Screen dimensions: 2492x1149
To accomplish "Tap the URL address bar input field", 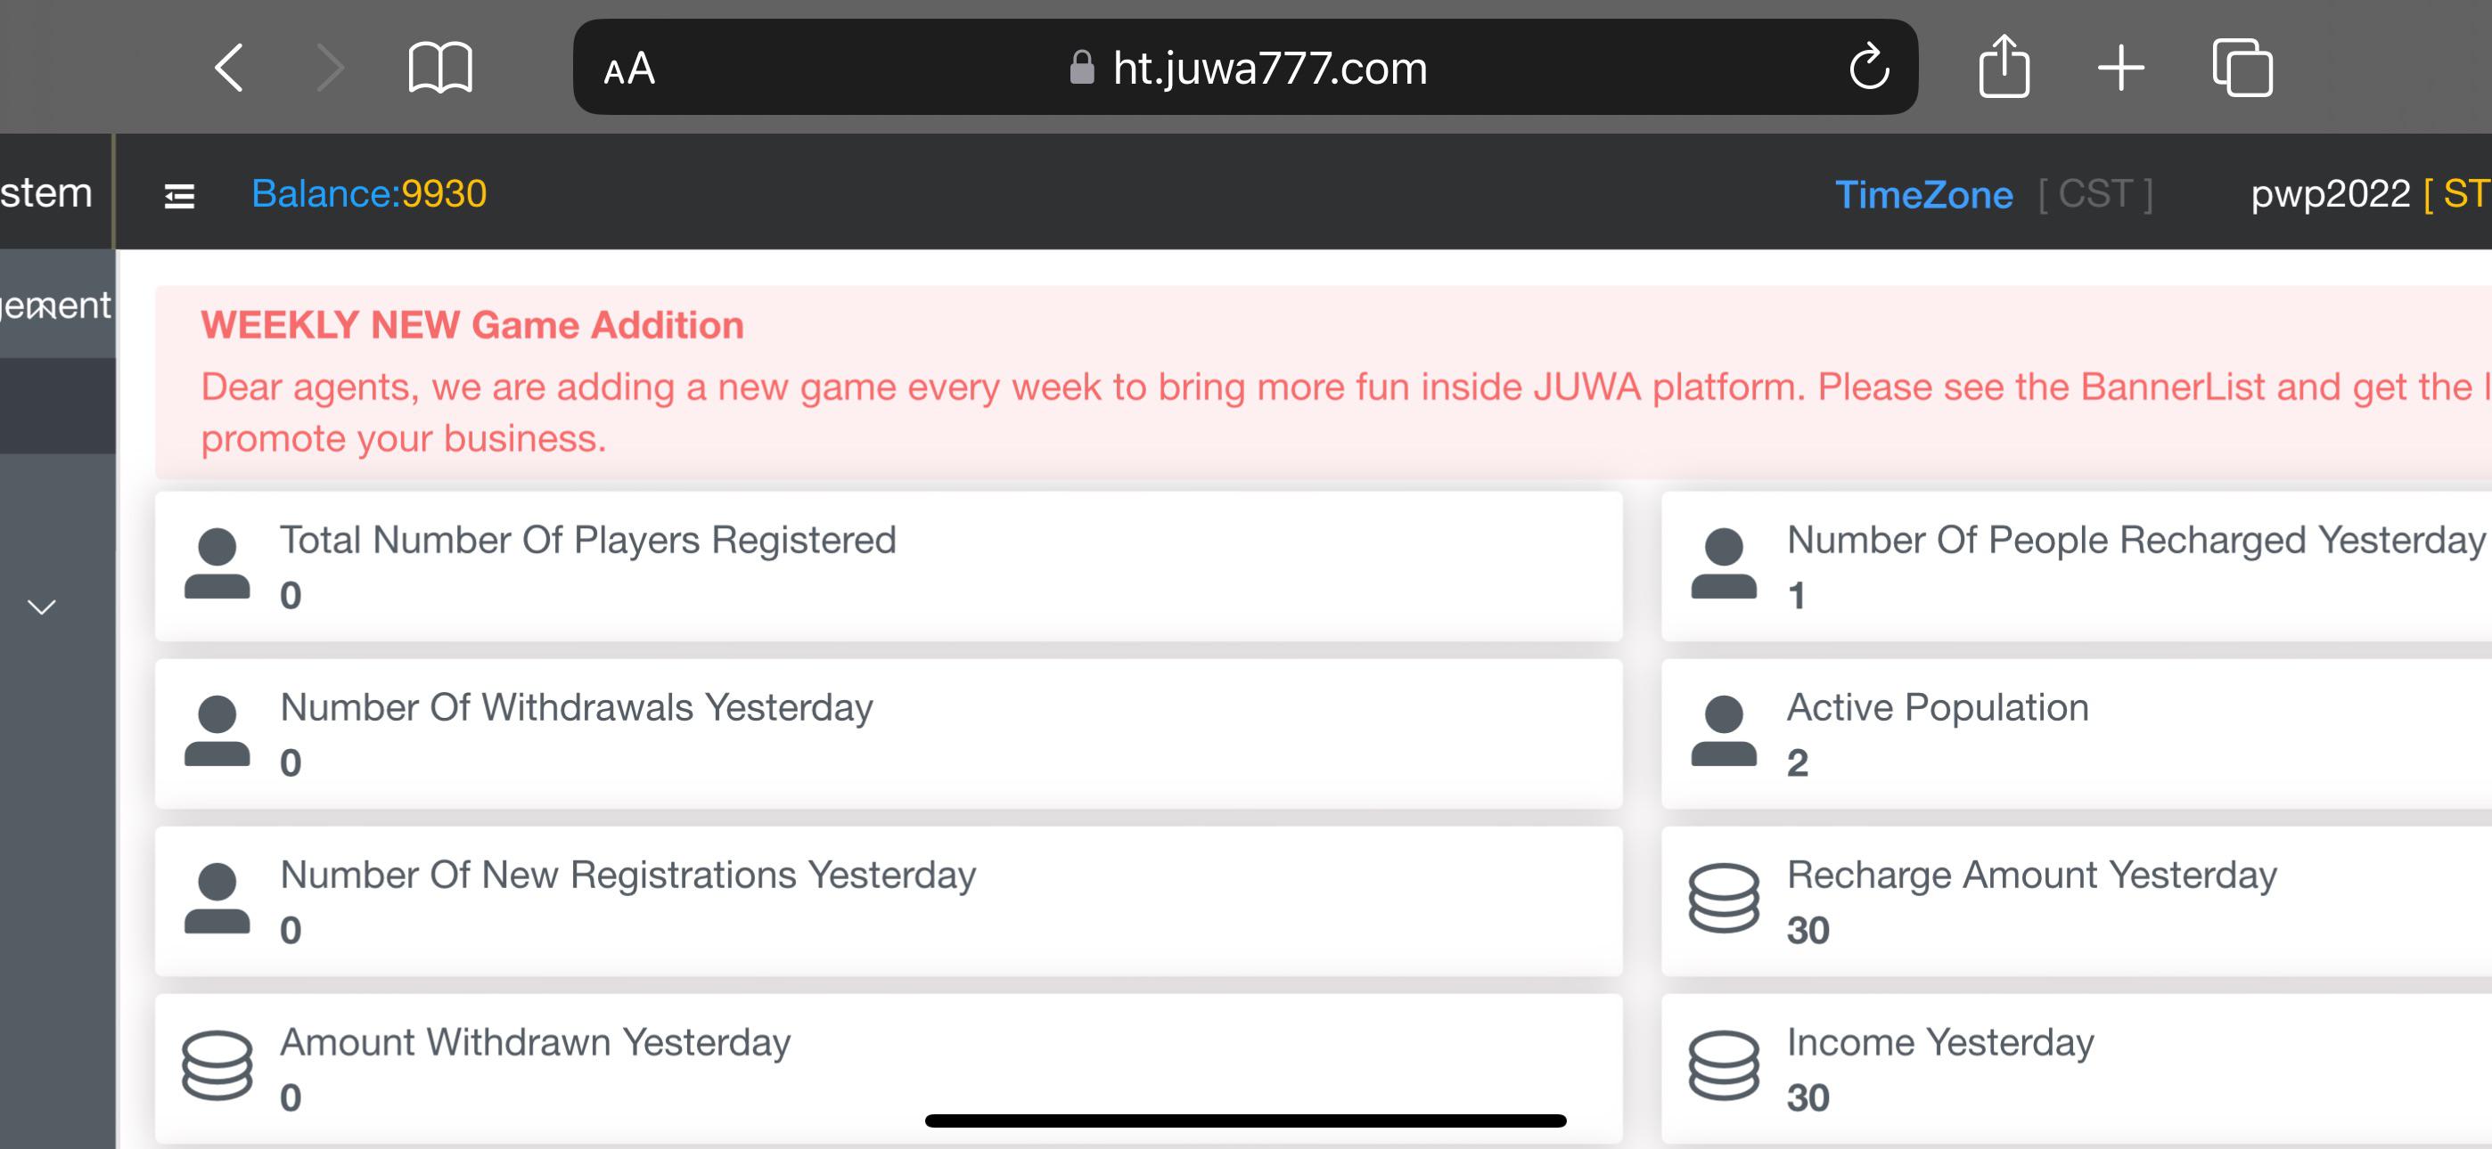I will (x=1248, y=67).
